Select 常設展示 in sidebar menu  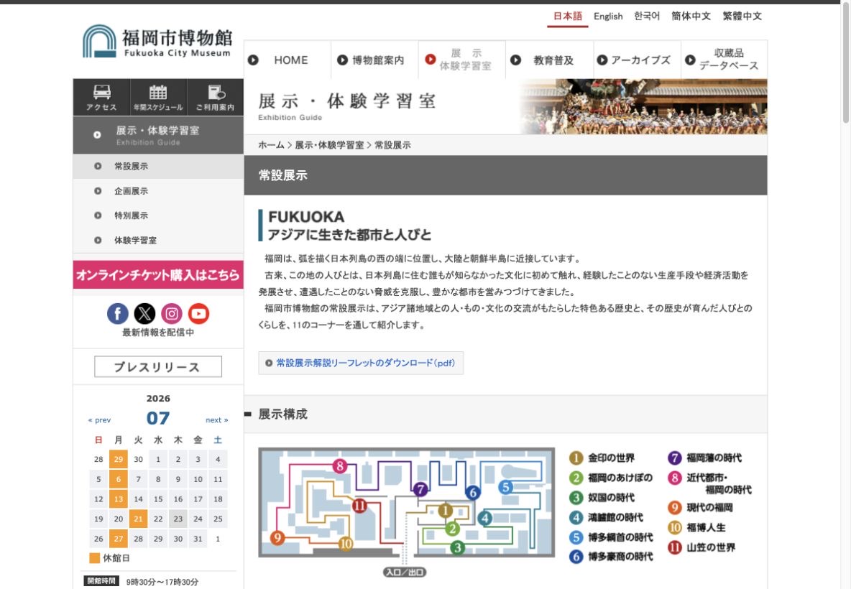click(x=158, y=167)
